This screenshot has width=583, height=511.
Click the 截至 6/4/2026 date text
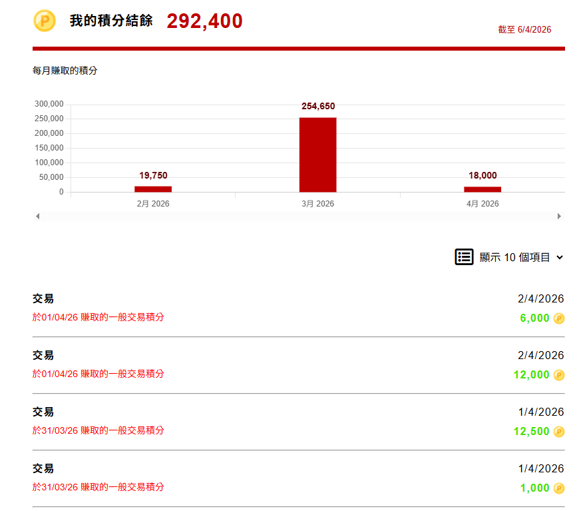pyautogui.click(x=524, y=30)
